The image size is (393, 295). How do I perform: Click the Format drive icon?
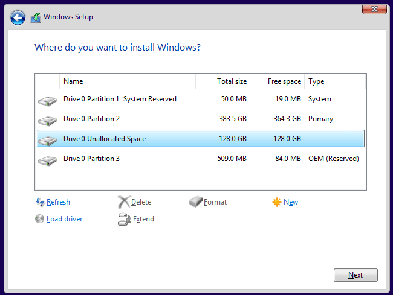[x=195, y=202]
